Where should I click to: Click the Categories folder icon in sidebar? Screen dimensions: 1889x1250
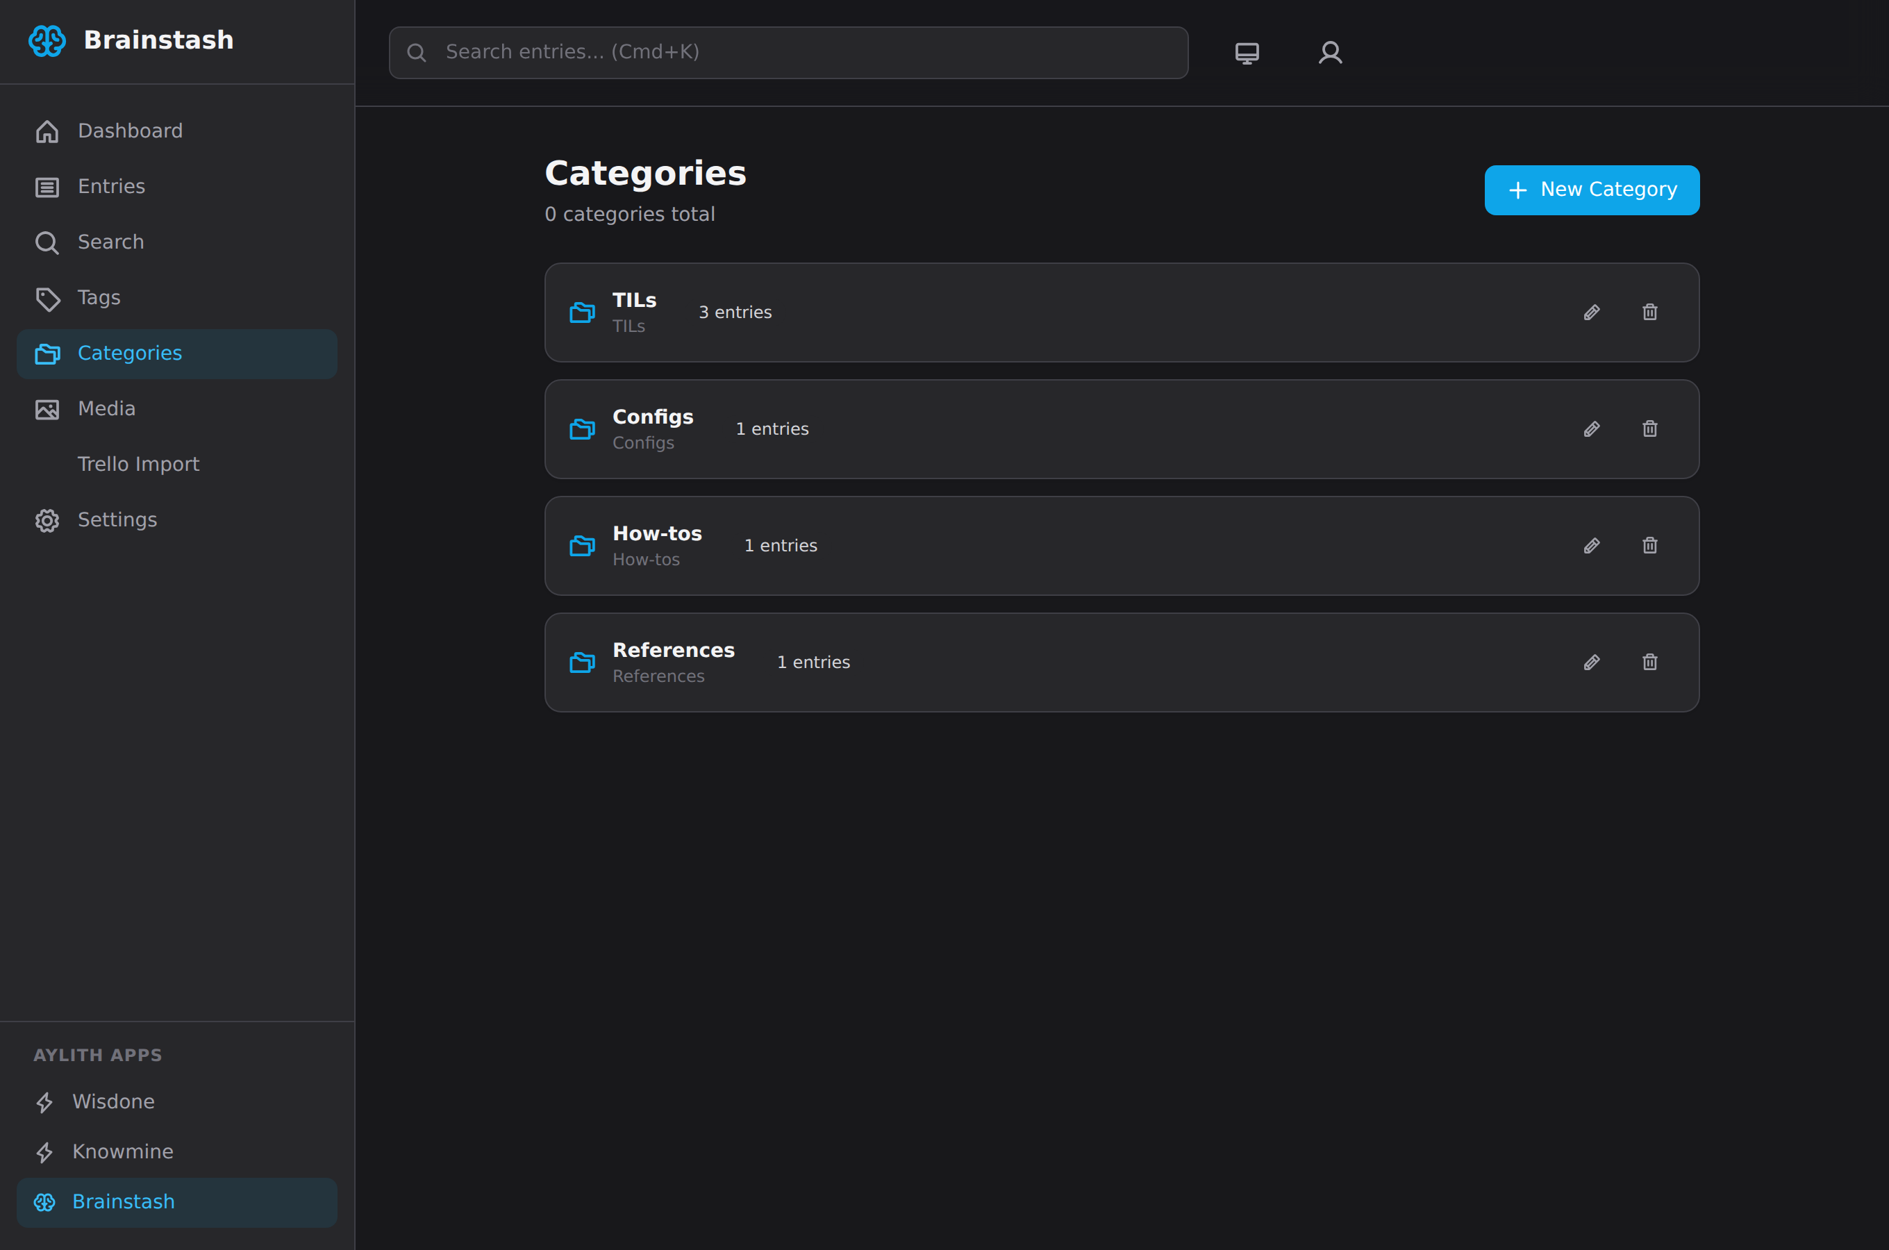47,354
